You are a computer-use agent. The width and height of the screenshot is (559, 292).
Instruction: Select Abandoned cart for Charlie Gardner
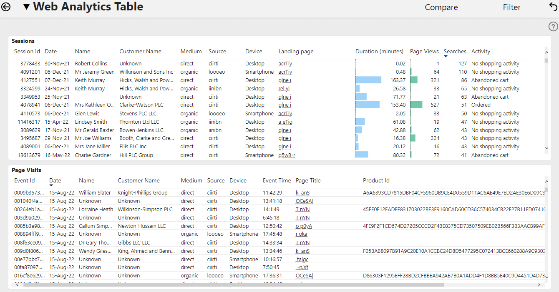click(x=490, y=155)
